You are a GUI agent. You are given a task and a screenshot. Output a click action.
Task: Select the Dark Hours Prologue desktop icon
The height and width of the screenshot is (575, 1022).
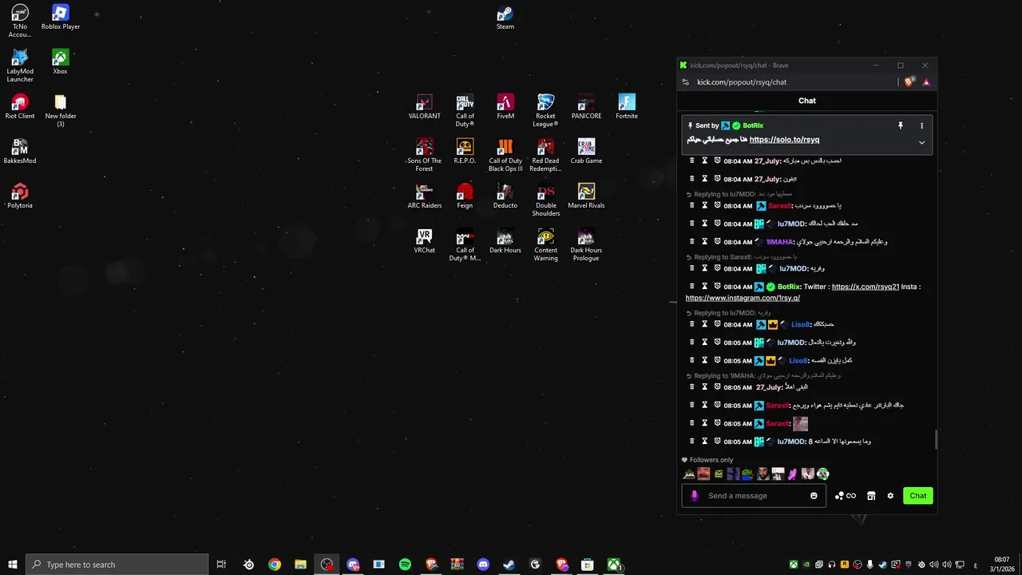[x=586, y=245]
